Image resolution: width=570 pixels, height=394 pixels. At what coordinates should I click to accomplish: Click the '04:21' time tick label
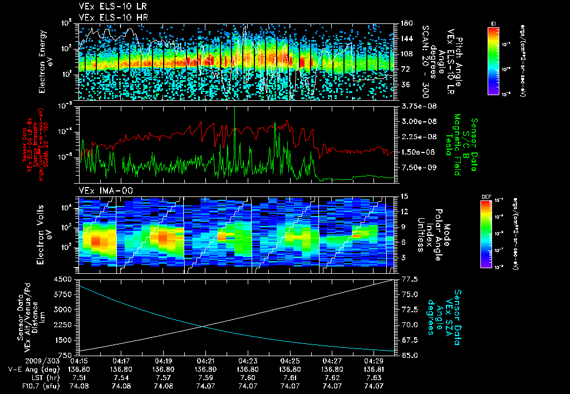click(206, 362)
